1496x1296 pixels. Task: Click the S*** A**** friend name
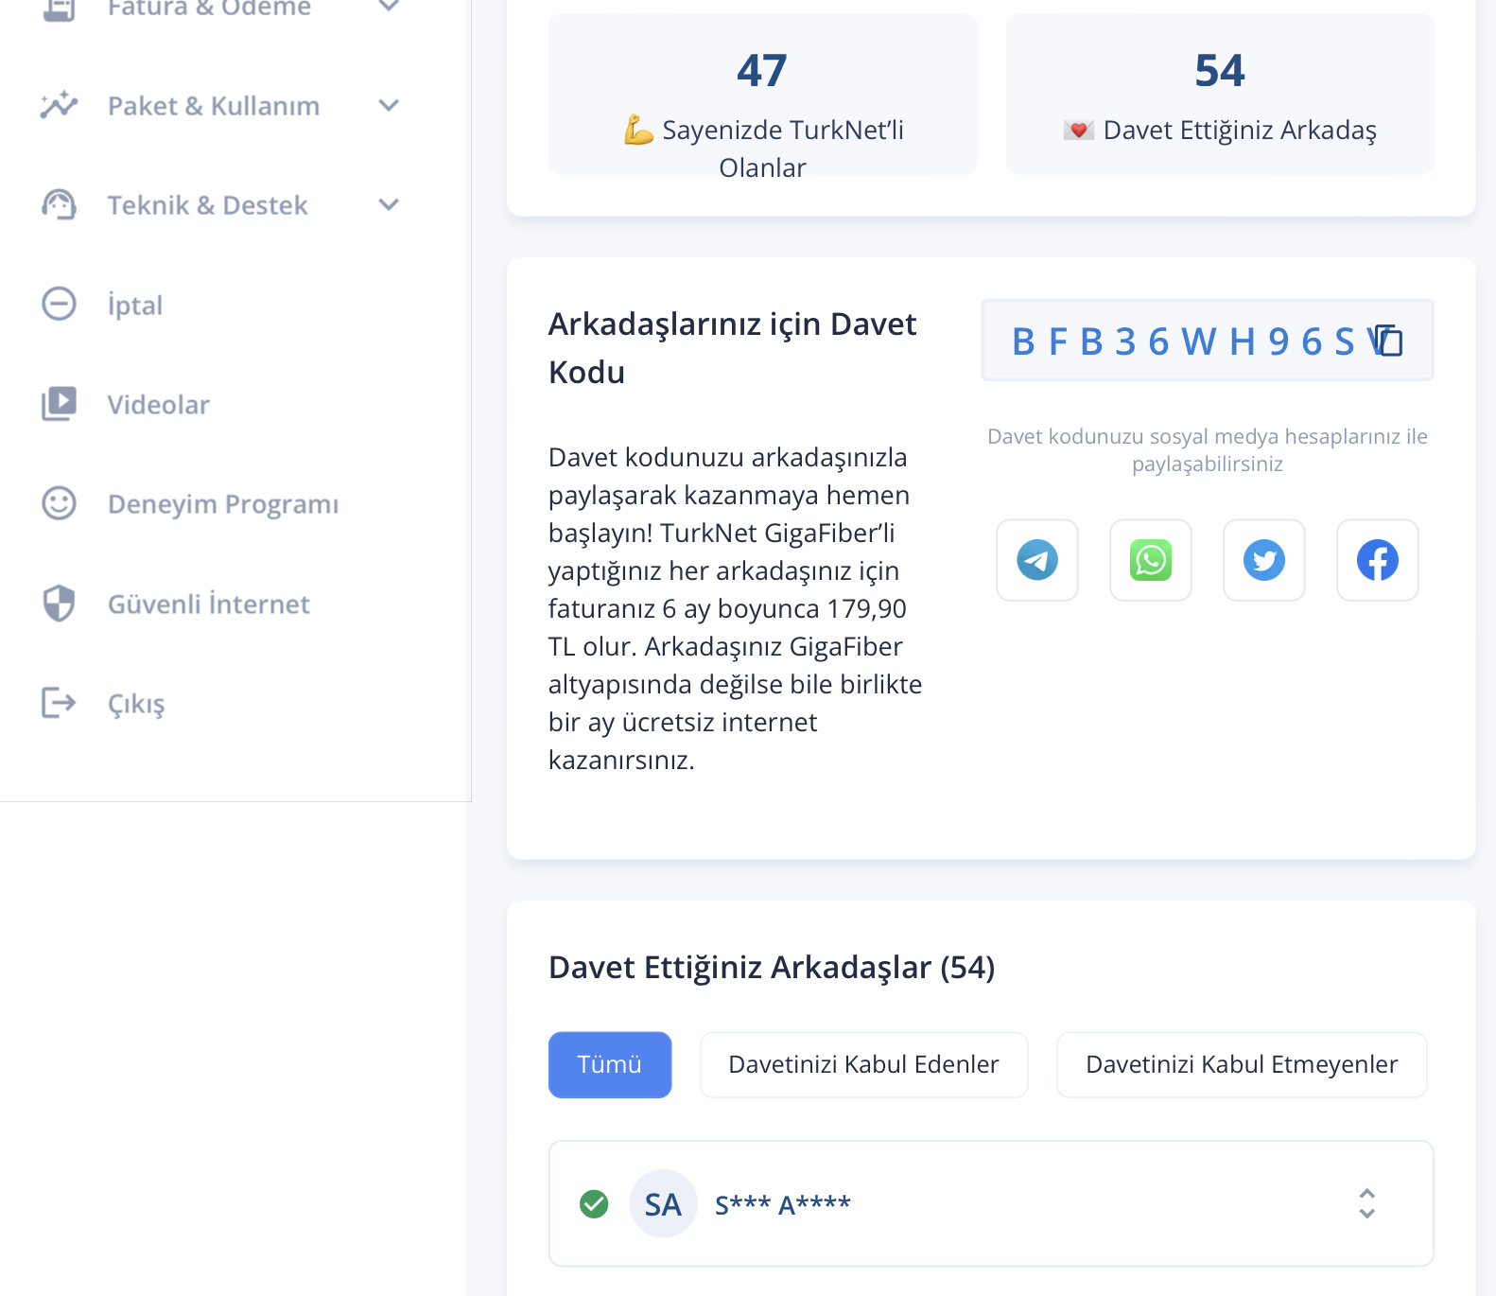coord(783,1204)
